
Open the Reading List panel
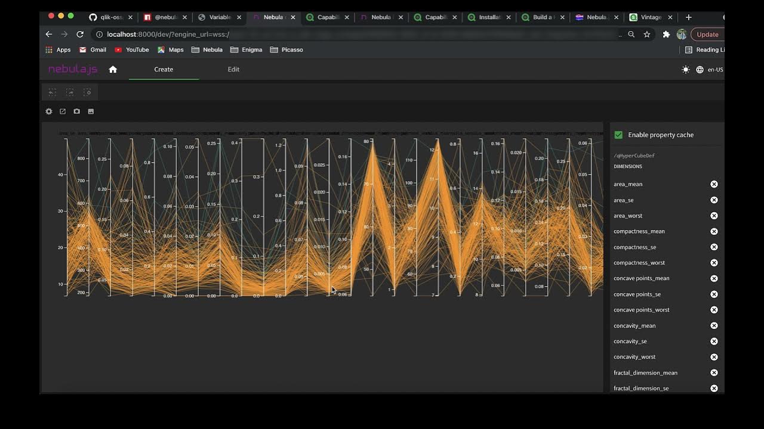pyautogui.click(x=704, y=50)
